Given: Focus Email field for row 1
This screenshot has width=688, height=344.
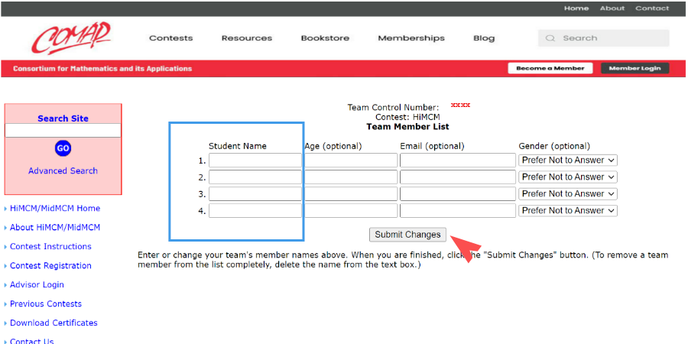Looking at the screenshot, I should tap(458, 161).
